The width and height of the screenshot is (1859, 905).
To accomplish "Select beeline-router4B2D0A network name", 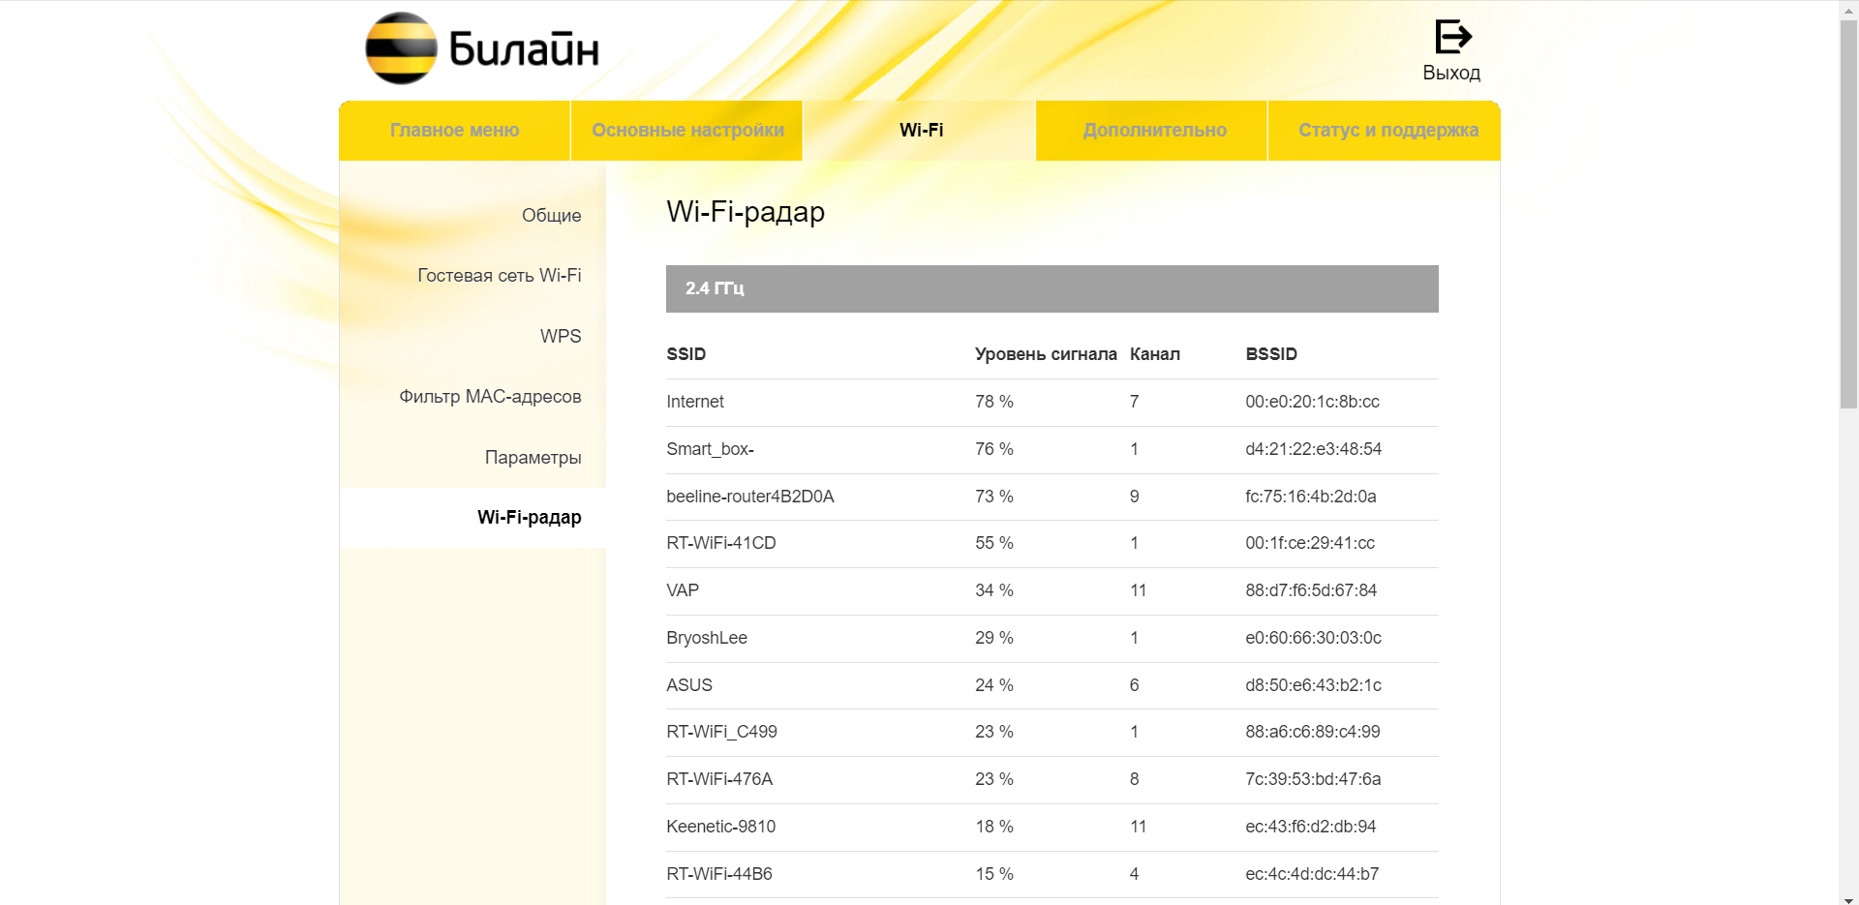I will pos(749,497).
